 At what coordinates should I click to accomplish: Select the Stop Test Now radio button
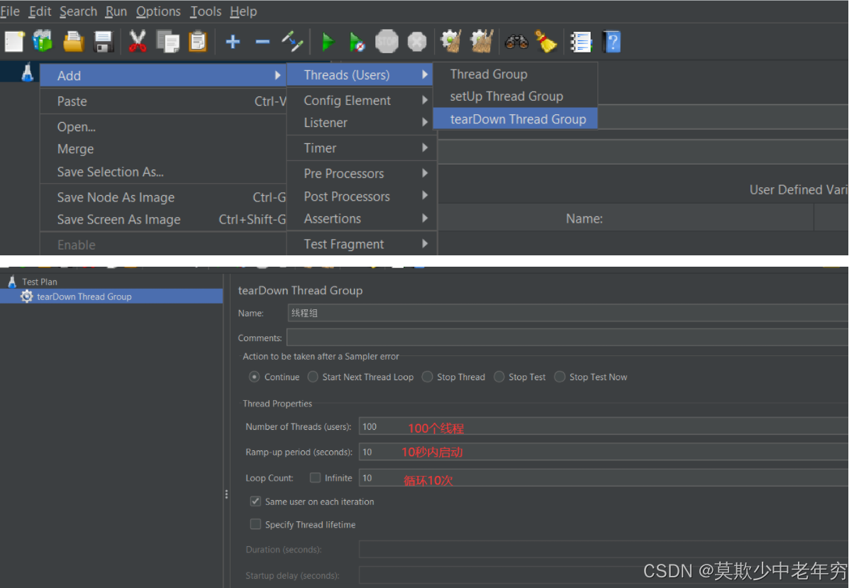[x=560, y=377]
